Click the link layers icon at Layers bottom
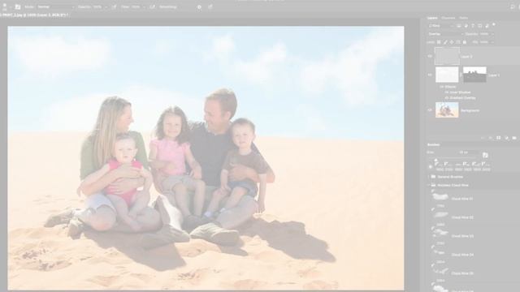The width and height of the screenshot is (520, 292). click(x=483, y=138)
